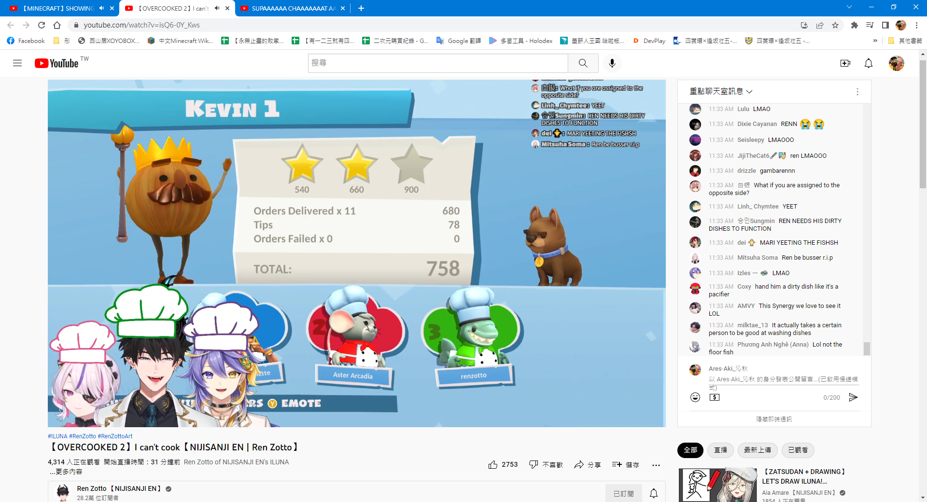Image resolution: width=927 pixels, height=502 pixels.
Task: Mute the MINECRAFT tab audio
Action: coord(101,8)
